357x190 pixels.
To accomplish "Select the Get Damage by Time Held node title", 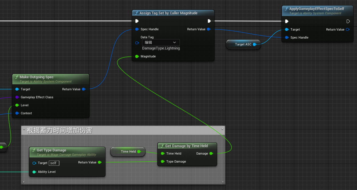I will point(186,146).
